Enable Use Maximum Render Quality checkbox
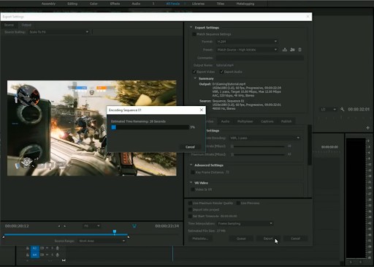 click(190, 203)
